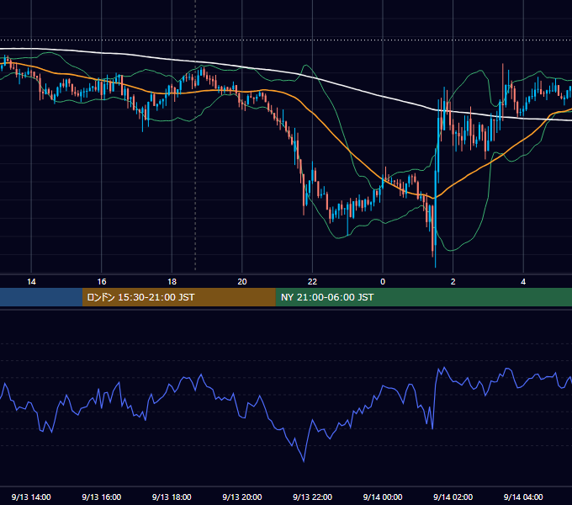Click the 4 hour label on upper axis
This screenshot has width=572, height=505.
tap(523, 282)
